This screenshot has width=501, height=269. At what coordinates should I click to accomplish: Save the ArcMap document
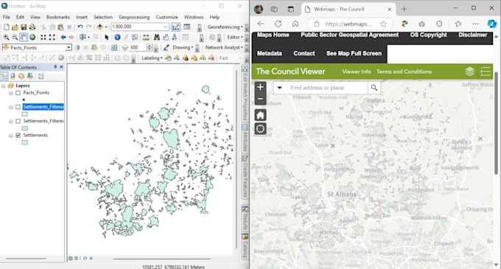(24, 27)
